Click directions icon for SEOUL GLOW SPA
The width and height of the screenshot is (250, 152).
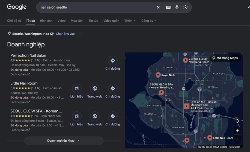(x=113, y=116)
